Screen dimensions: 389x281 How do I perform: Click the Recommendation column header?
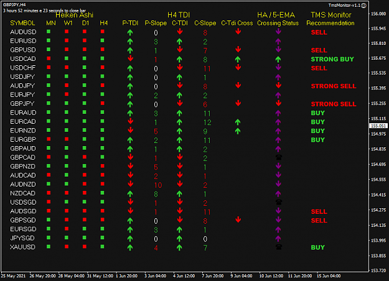(x=330, y=23)
